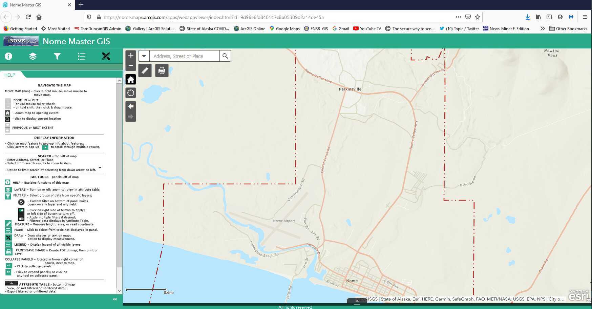
Task: Show my current location on map
Action: tap(131, 93)
